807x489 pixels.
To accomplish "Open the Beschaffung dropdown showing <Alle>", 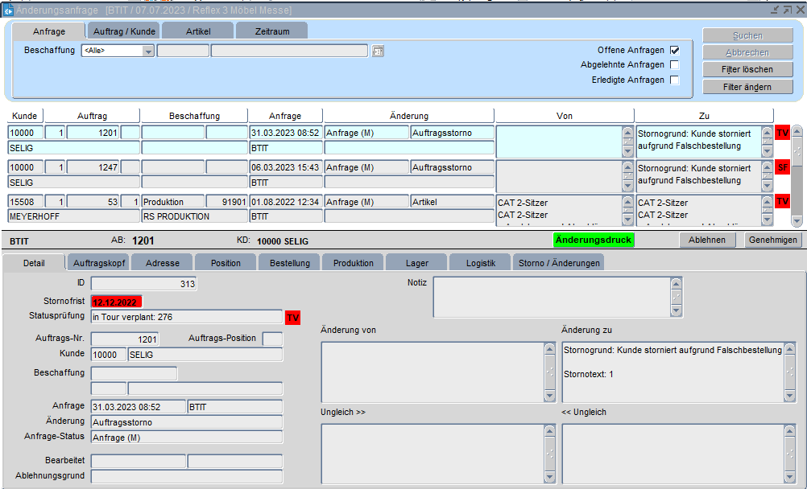I will (x=148, y=51).
